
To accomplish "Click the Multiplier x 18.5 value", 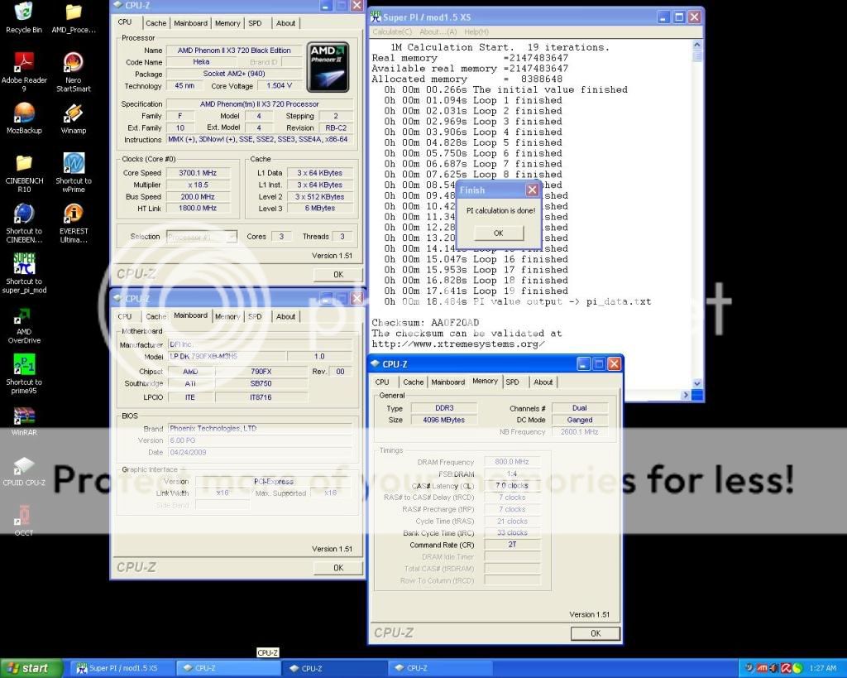I will click(198, 185).
